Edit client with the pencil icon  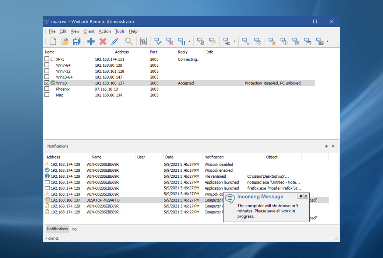point(115,41)
